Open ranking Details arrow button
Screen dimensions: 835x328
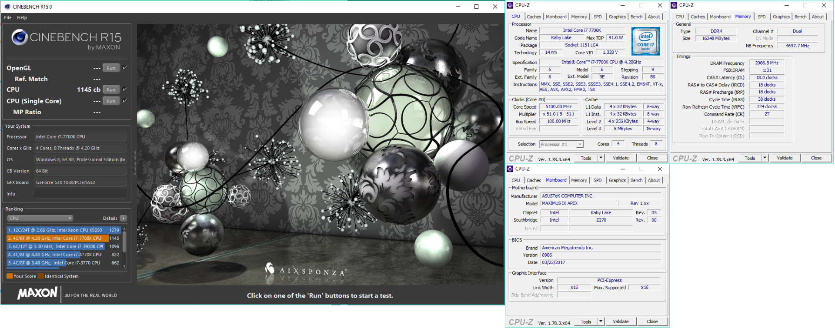124,218
